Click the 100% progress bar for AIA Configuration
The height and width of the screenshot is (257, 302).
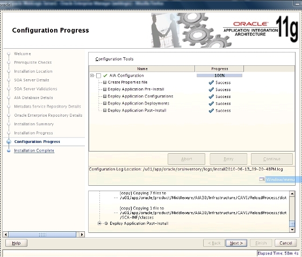click(x=219, y=75)
